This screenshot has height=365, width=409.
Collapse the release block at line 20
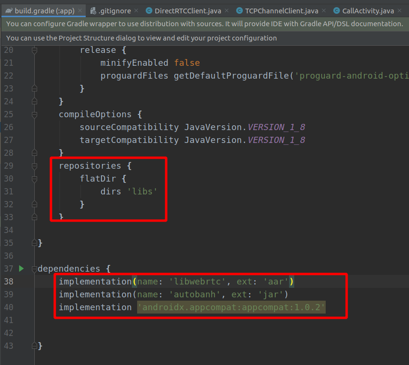pos(34,50)
